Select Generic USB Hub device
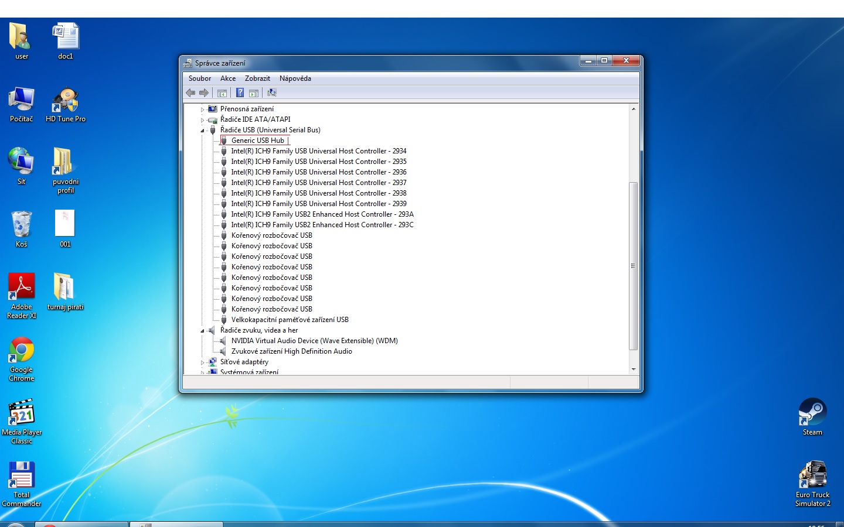Image resolution: width=844 pixels, height=527 pixels. (257, 141)
